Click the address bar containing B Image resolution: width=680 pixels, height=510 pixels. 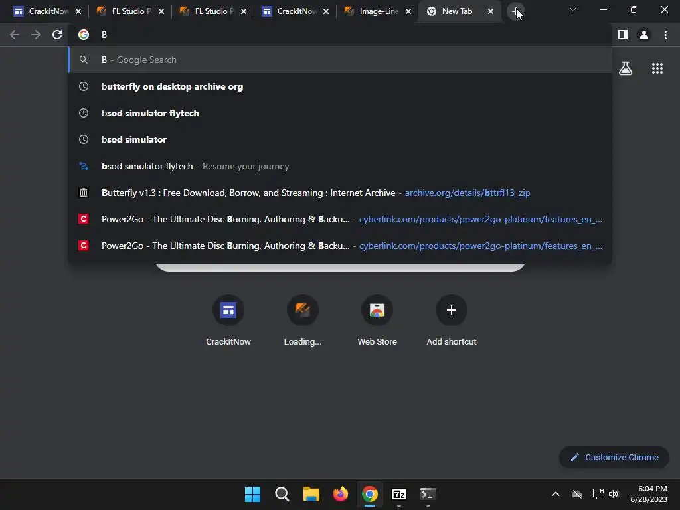click(340, 35)
